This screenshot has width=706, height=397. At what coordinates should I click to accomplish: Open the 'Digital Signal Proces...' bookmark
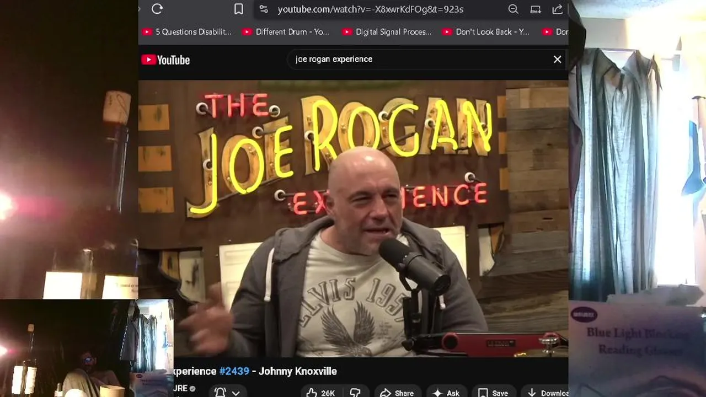[x=387, y=32]
